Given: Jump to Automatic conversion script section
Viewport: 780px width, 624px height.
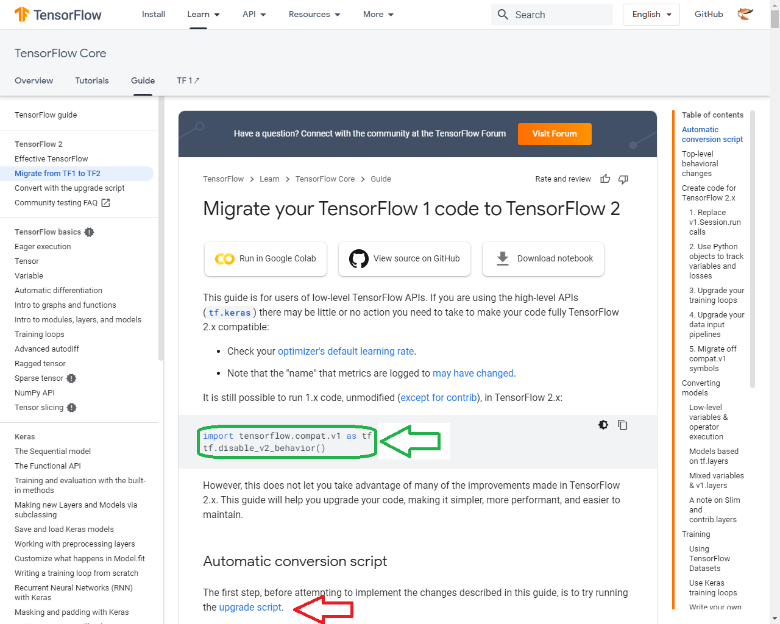Looking at the screenshot, I should (x=712, y=135).
